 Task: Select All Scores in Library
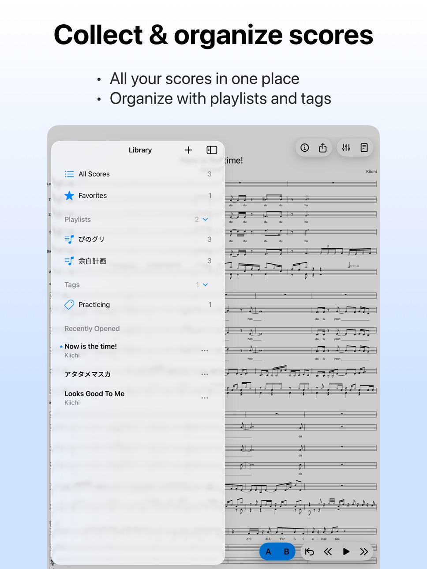pyautogui.click(x=138, y=174)
